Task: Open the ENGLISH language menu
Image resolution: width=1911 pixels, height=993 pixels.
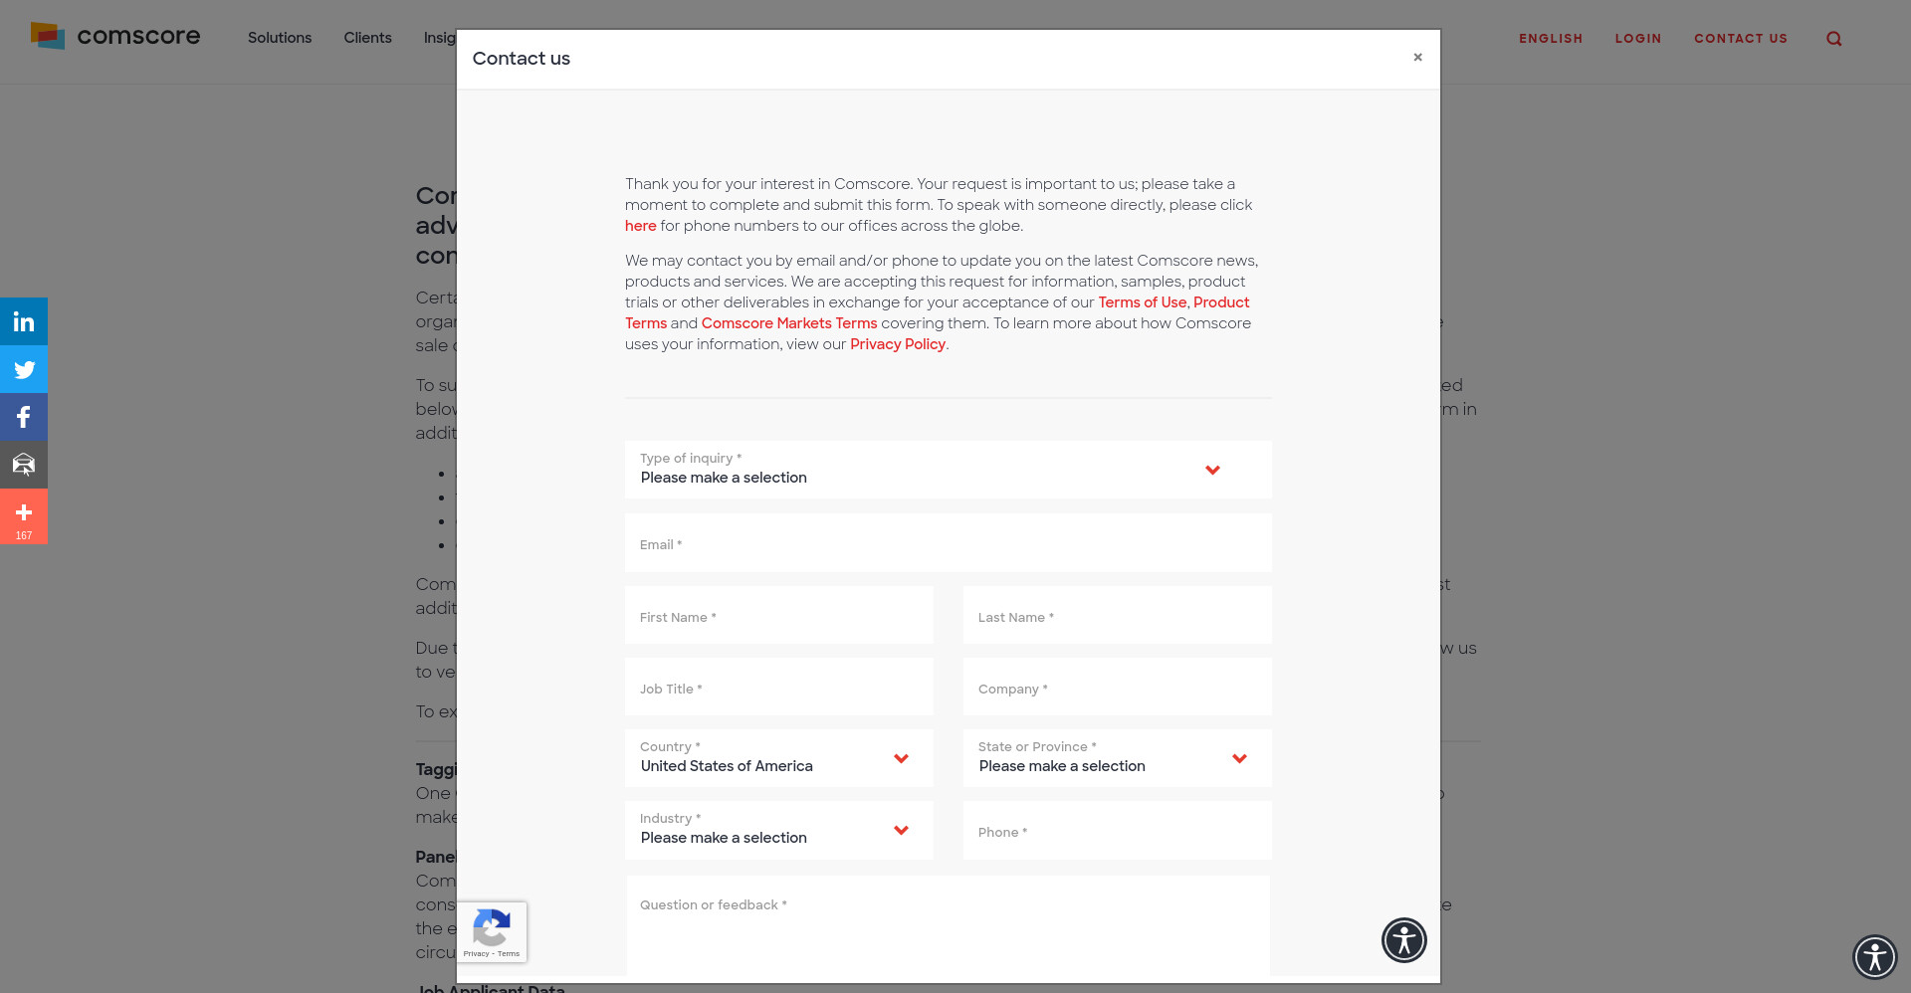Action: [x=1551, y=39]
